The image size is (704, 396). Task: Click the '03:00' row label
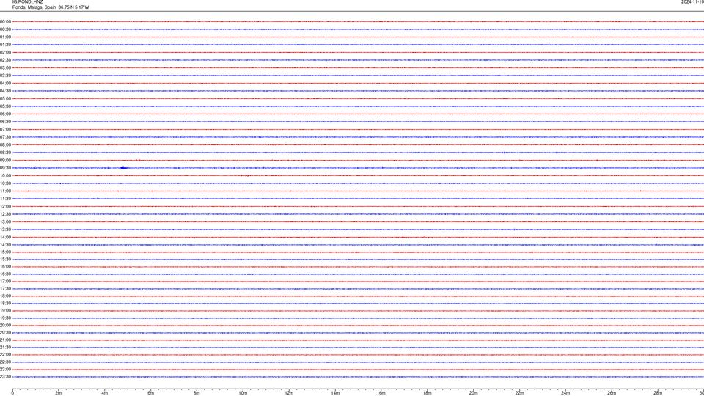point(5,67)
